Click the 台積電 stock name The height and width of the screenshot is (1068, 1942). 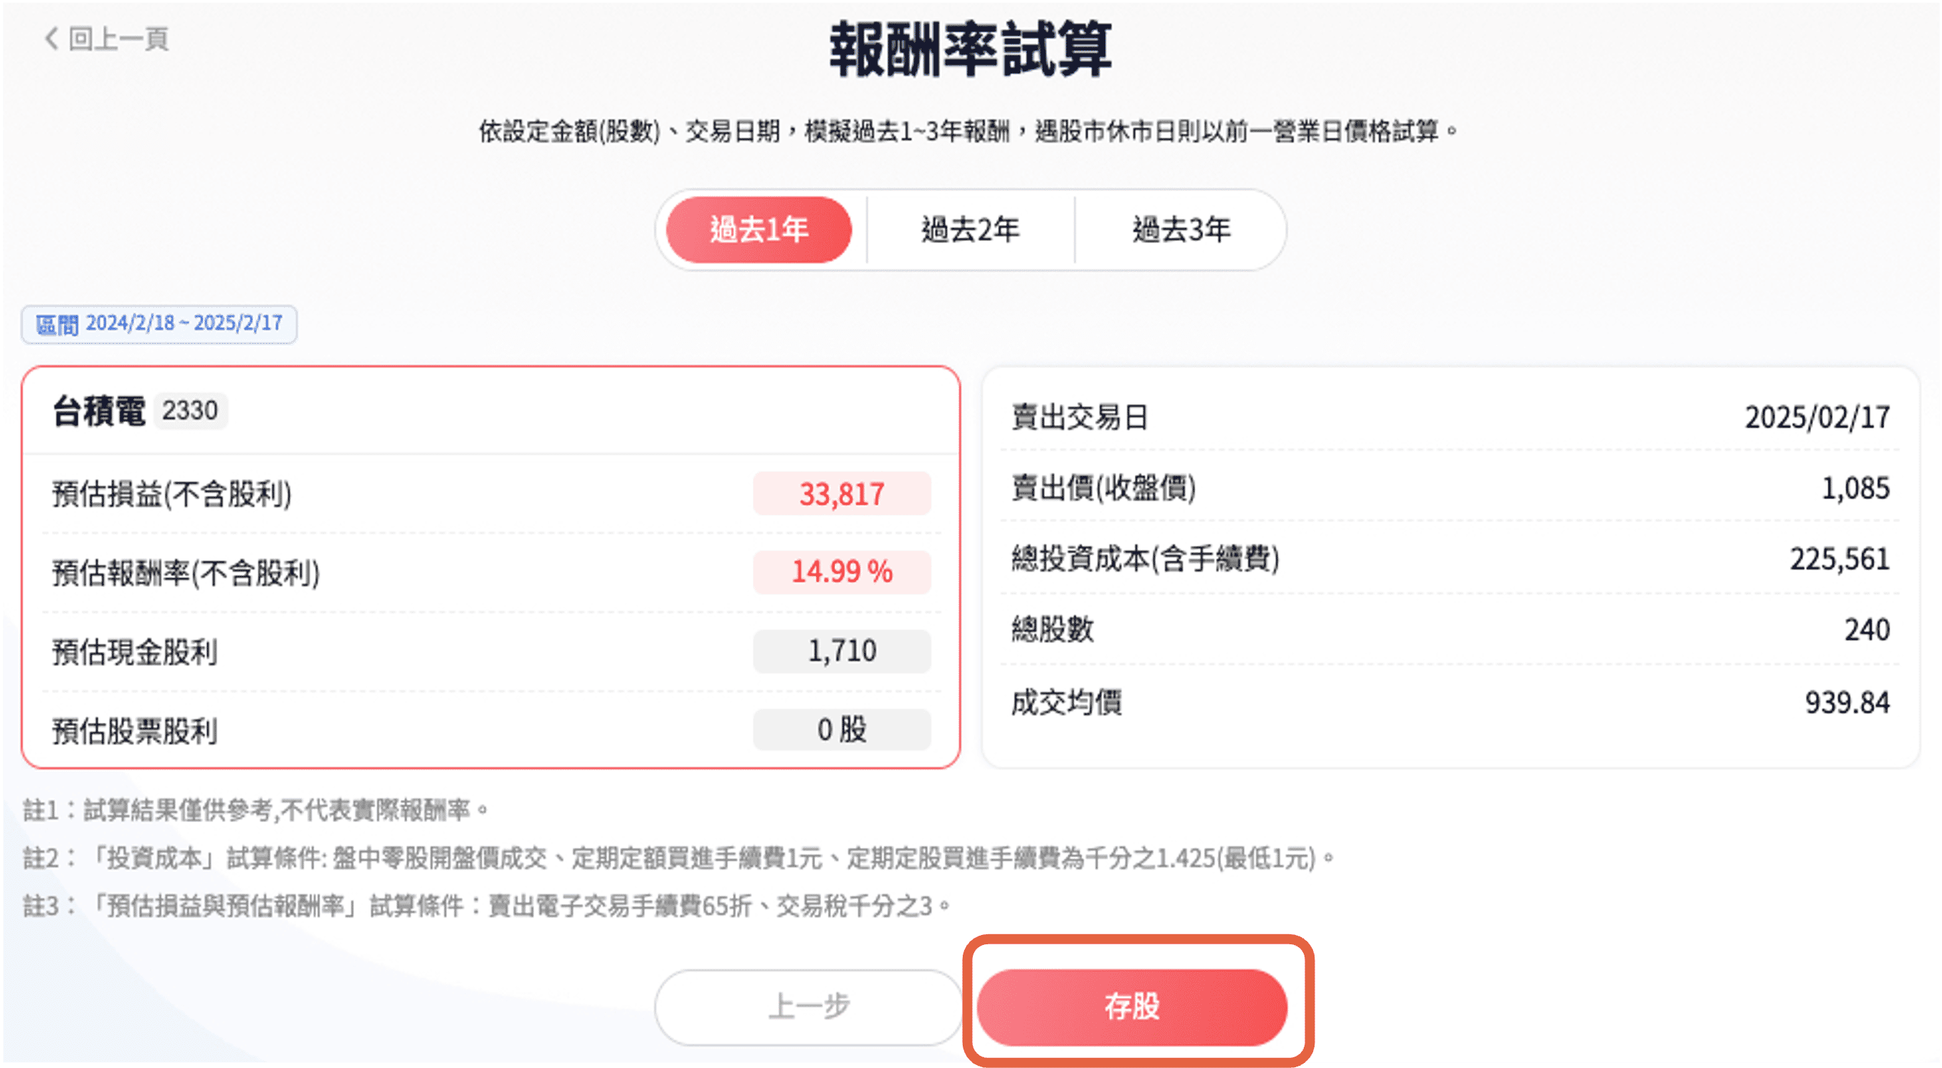[x=99, y=411]
